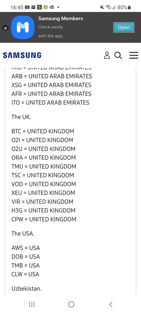Tap the YouTube notification icon in status bar
The width and height of the screenshot is (141, 313).
click(x=27, y=8)
